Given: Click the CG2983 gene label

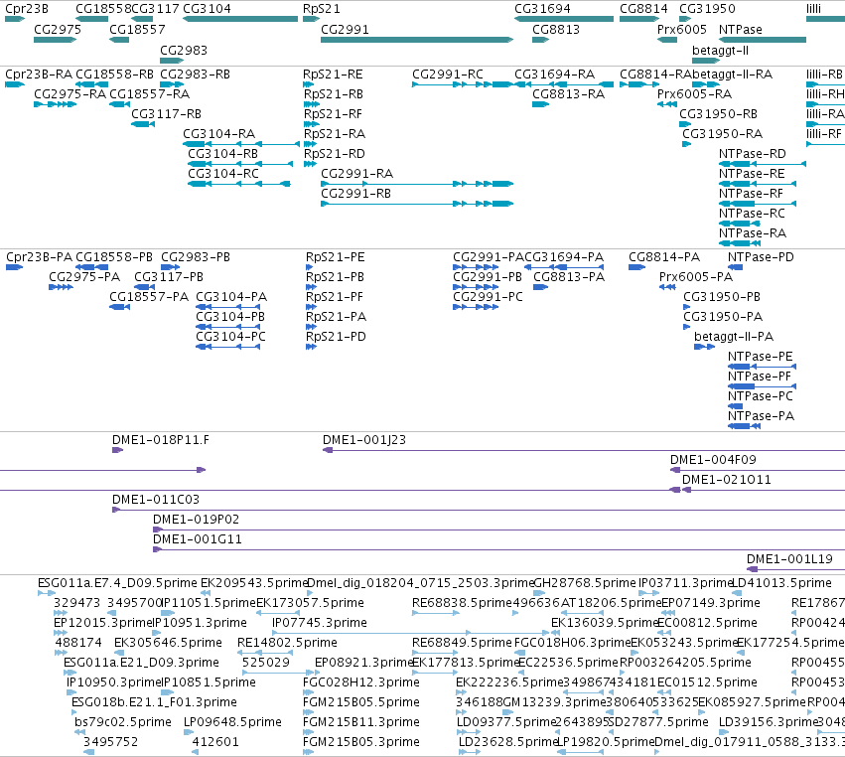Looking at the screenshot, I should pos(184,50).
